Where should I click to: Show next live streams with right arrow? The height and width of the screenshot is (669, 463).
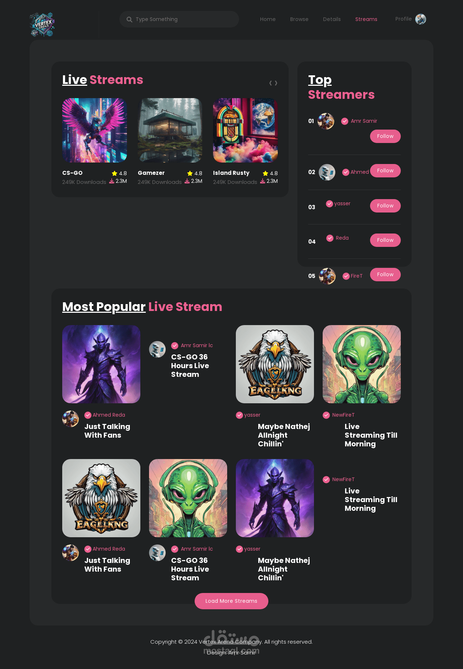276,83
